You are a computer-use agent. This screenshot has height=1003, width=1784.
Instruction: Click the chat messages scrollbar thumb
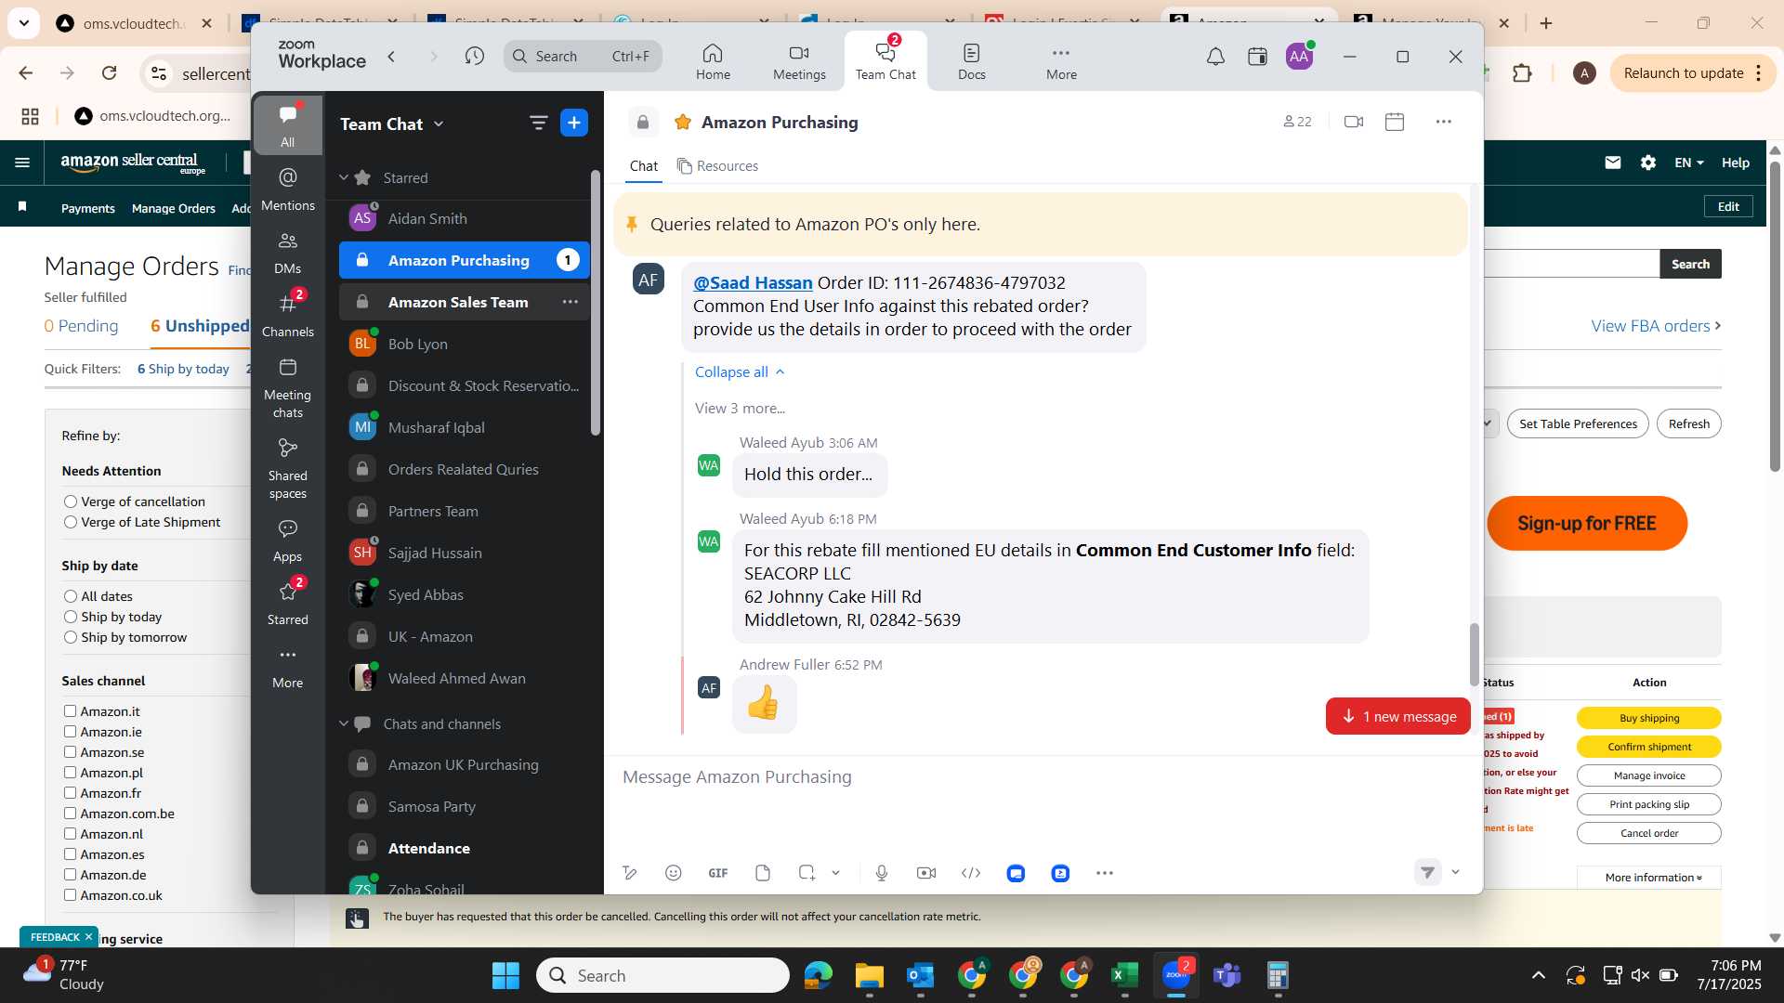(1474, 655)
